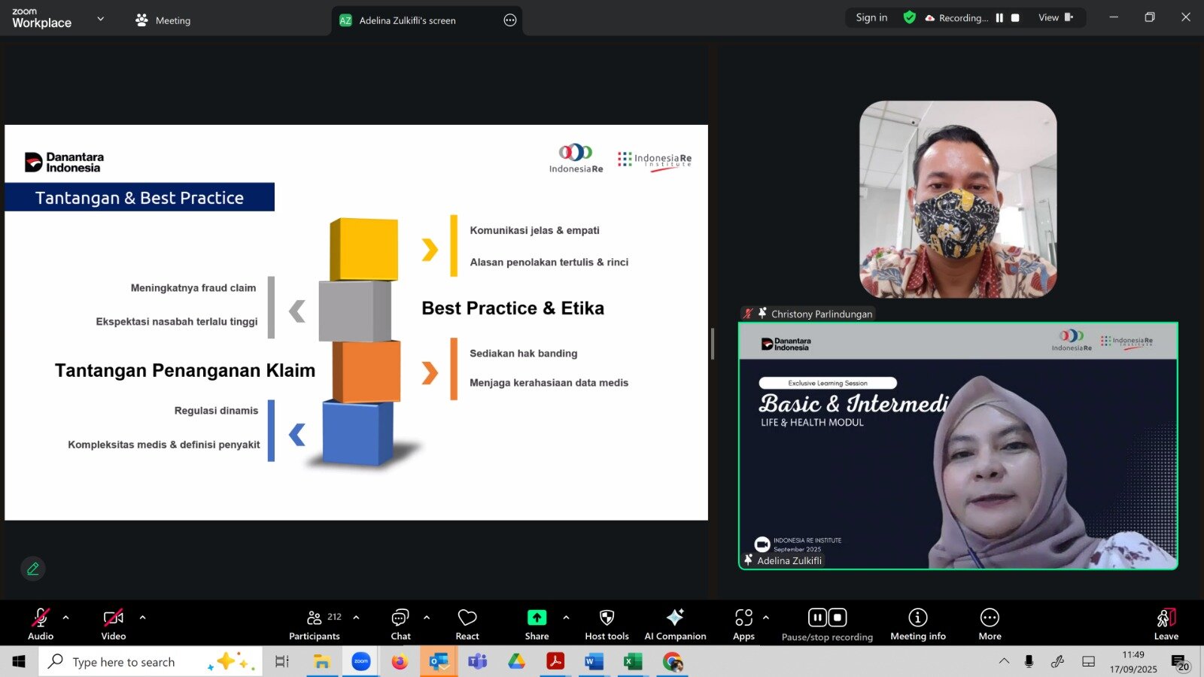1204x677 pixels.
Task: Launch AI Companion
Action: pyautogui.click(x=675, y=624)
